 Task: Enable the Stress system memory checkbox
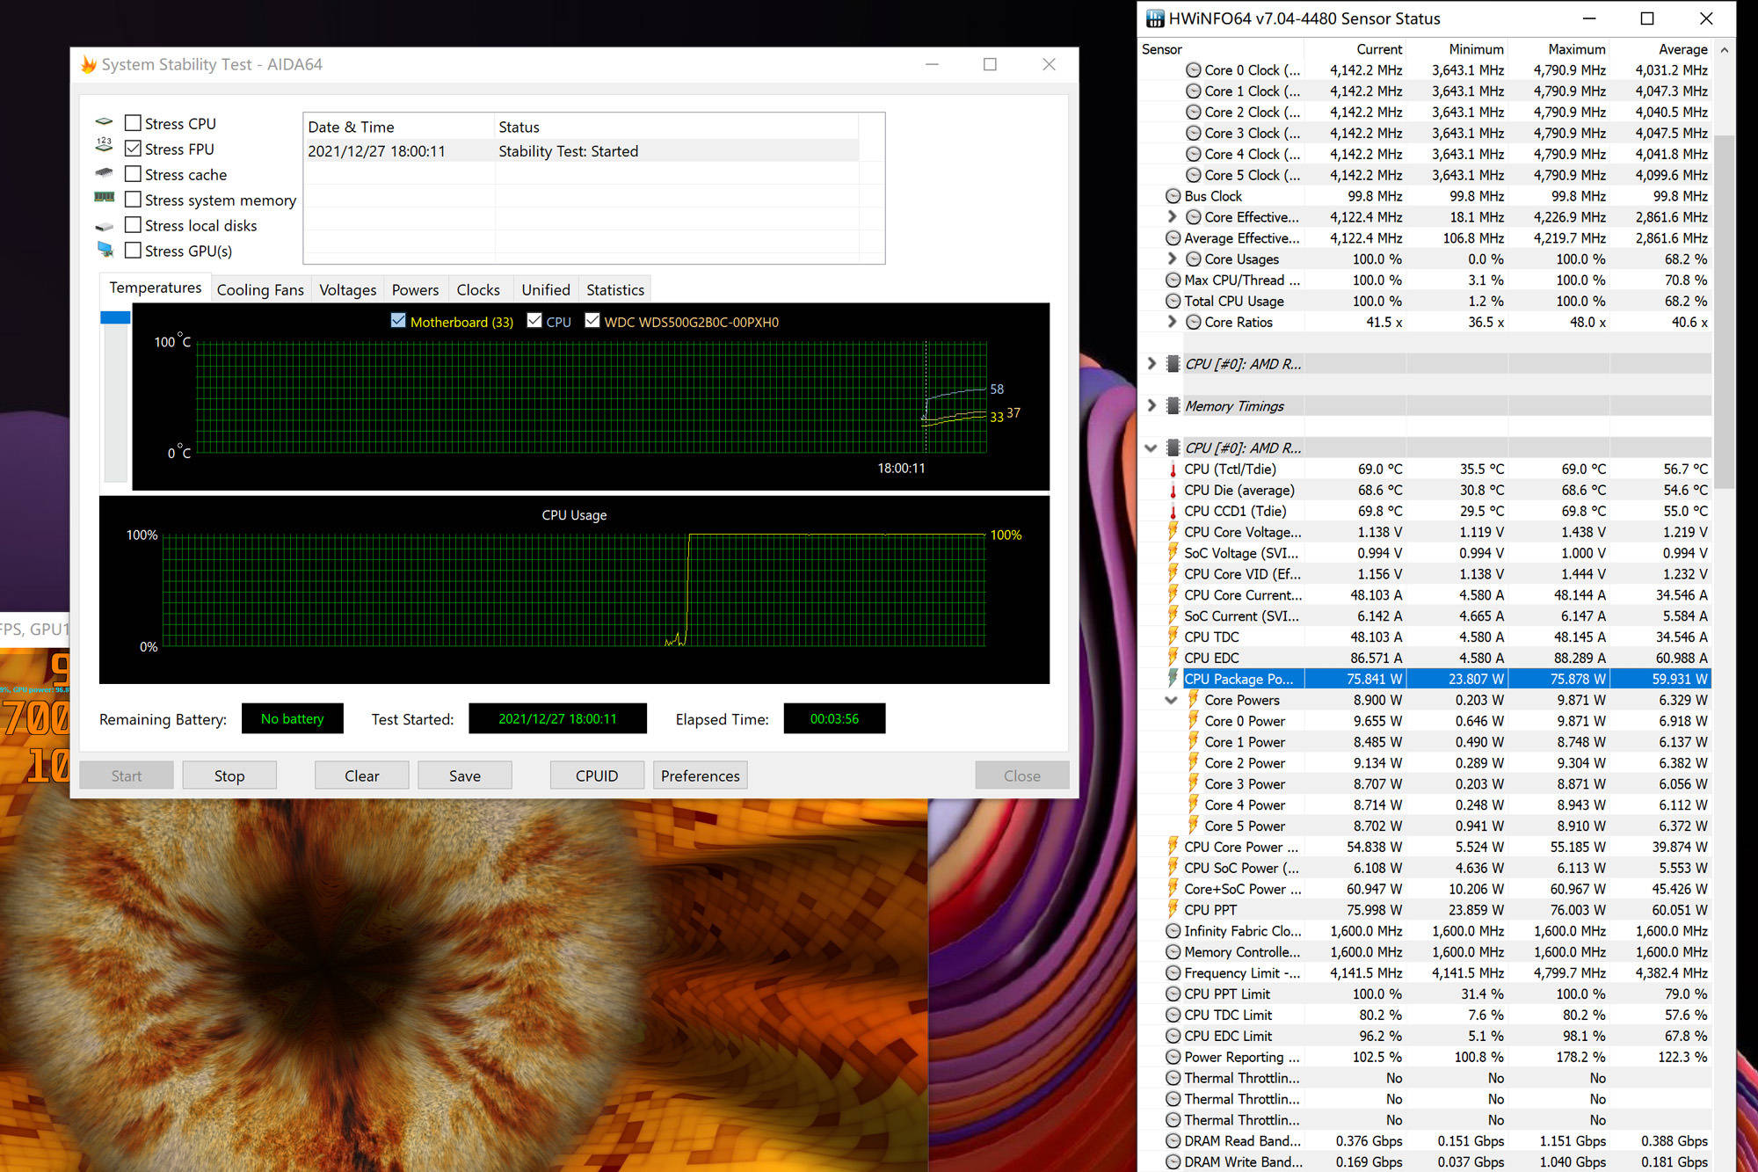133,200
